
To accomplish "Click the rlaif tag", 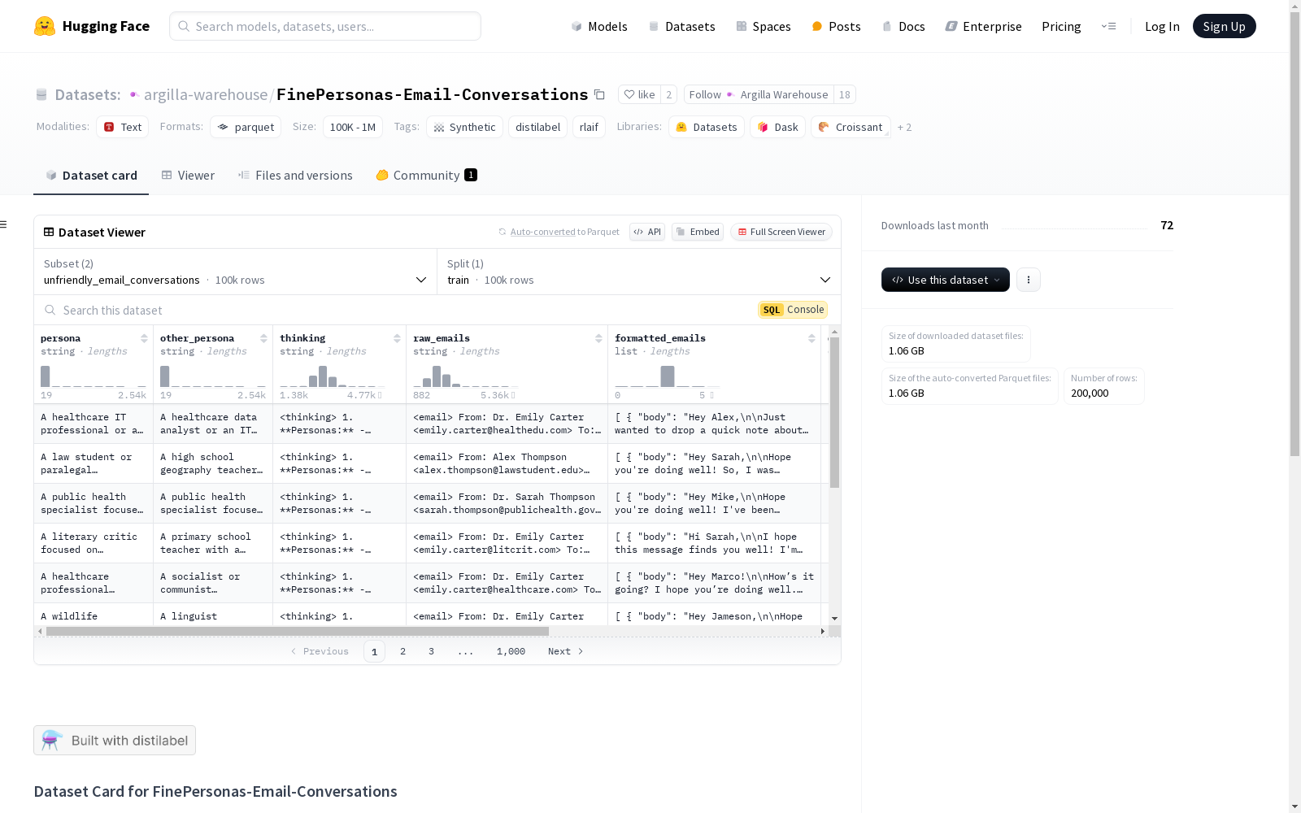I will [x=589, y=127].
